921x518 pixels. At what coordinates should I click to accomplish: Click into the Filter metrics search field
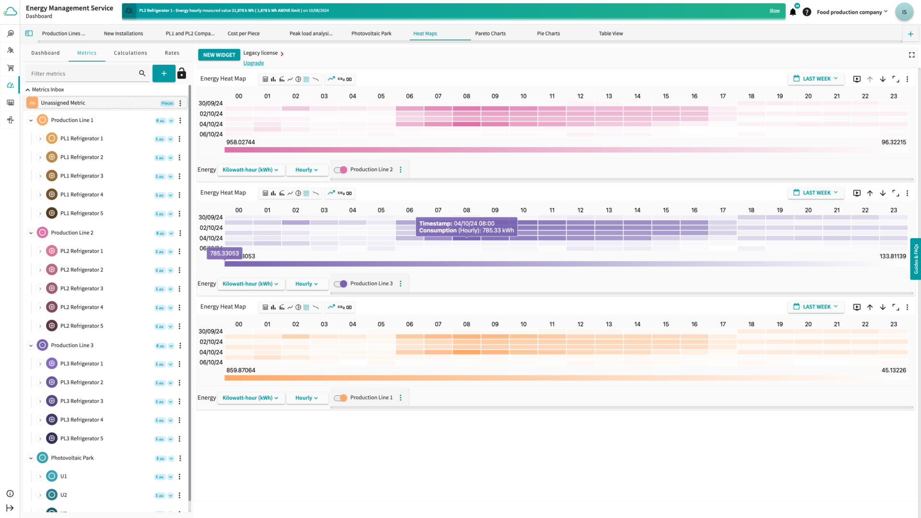pyautogui.click(x=82, y=74)
